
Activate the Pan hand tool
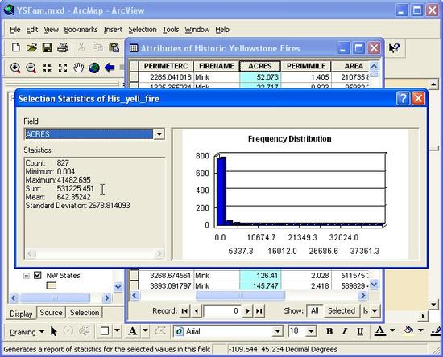tap(79, 68)
